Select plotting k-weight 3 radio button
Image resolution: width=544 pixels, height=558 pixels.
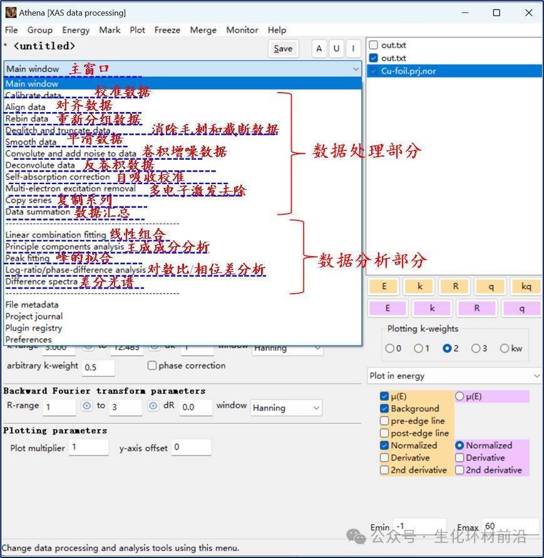click(x=476, y=348)
